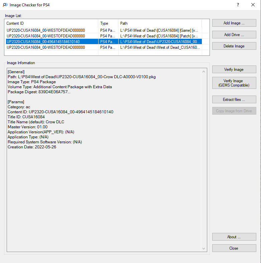The image size is (261, 263).
Task: Open the Extract files dialog
Action: click(234, 100)
